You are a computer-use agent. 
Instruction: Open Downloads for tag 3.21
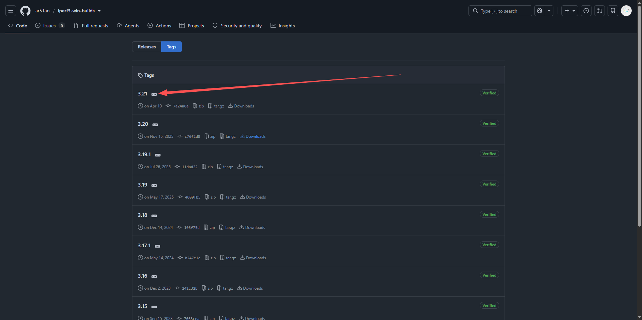click(241, 106)
